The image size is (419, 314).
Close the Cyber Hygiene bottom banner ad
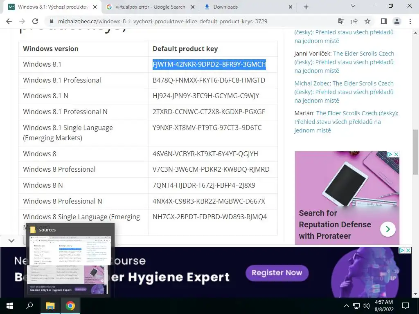pos(408,251)
